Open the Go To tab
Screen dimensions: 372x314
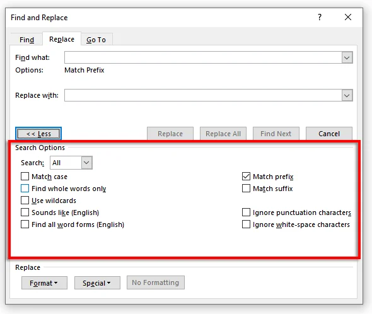(x=96, y=39)
